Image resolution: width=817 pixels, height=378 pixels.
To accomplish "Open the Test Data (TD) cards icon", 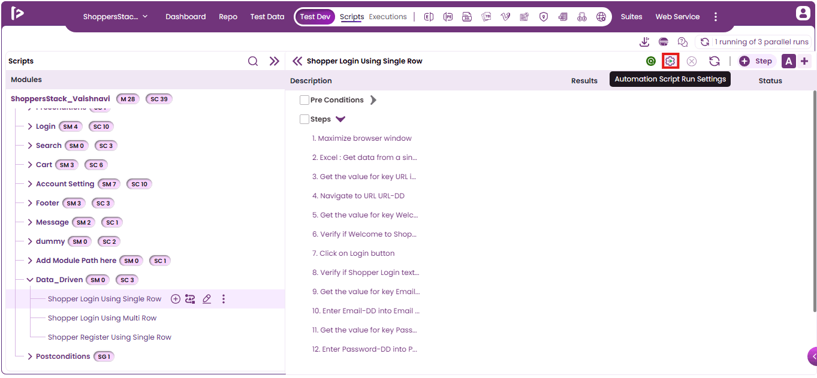I will [486, 17].
